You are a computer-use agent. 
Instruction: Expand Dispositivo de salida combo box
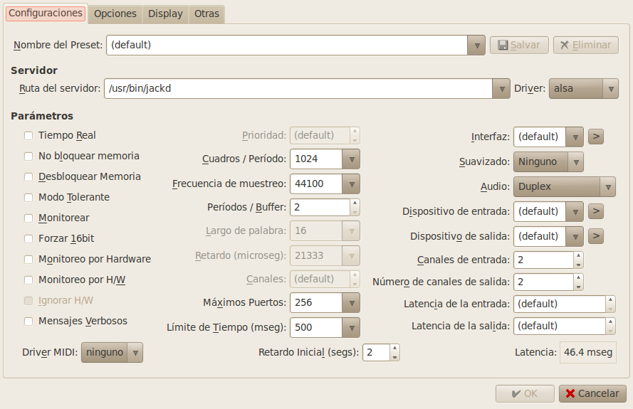(575, 236)
